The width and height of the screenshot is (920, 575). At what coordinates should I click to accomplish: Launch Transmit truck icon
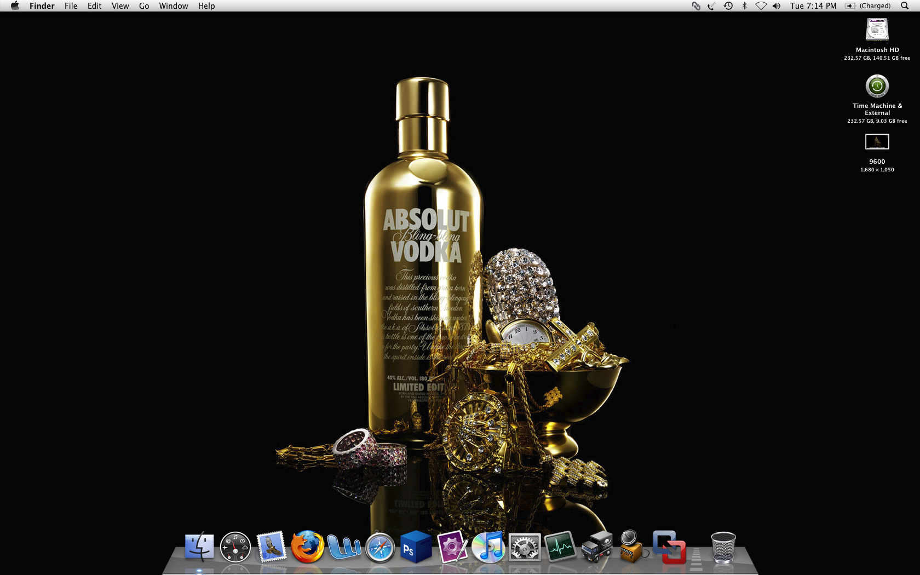[x=597, y=547]
